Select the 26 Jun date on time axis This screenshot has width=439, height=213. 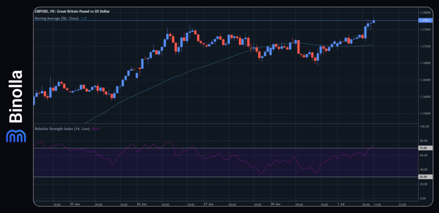pos(142,204)
